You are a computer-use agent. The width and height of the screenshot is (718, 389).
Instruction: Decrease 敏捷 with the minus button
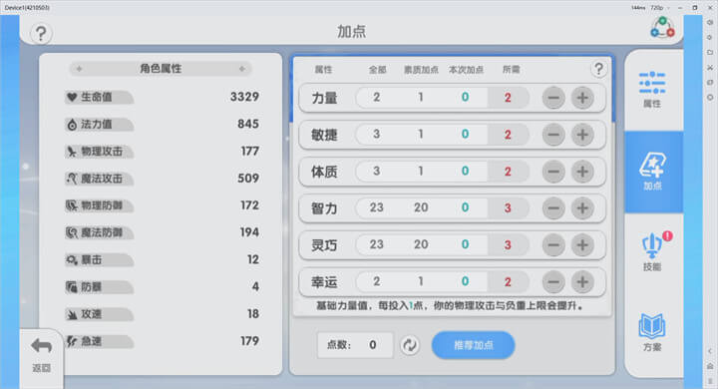tap(553, 135)
